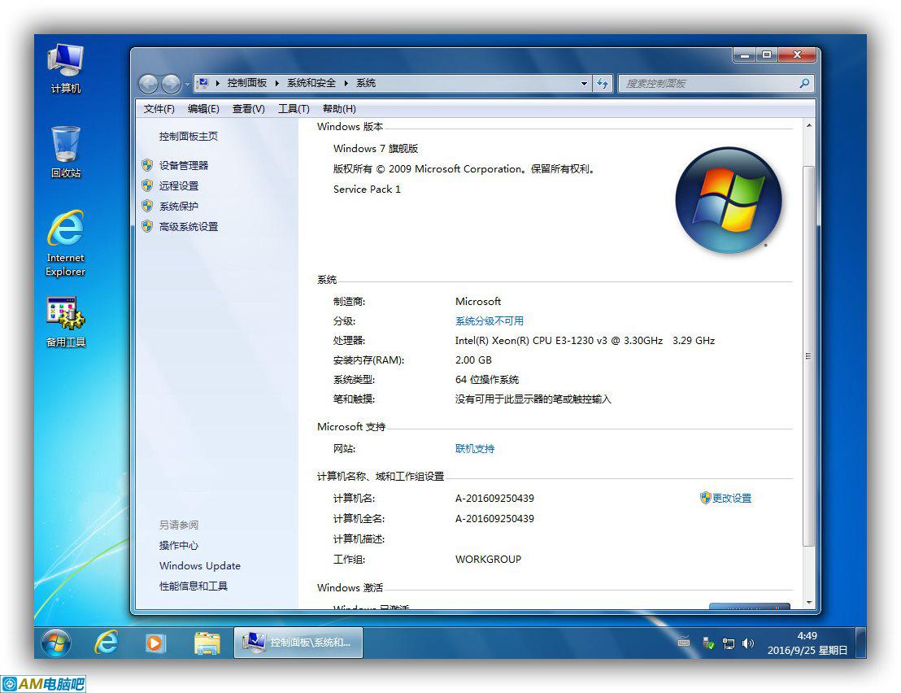Expand the recent pages arrow near navigation buttons

click(x=187, y=85)
